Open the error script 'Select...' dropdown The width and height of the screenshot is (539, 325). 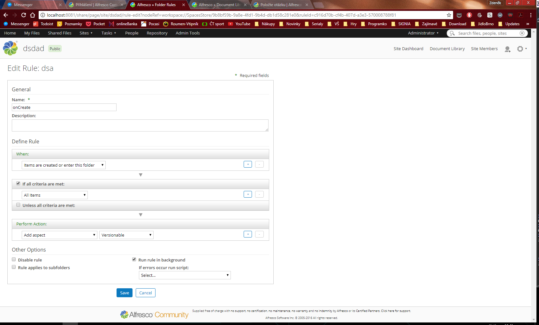tap(185, 275)
